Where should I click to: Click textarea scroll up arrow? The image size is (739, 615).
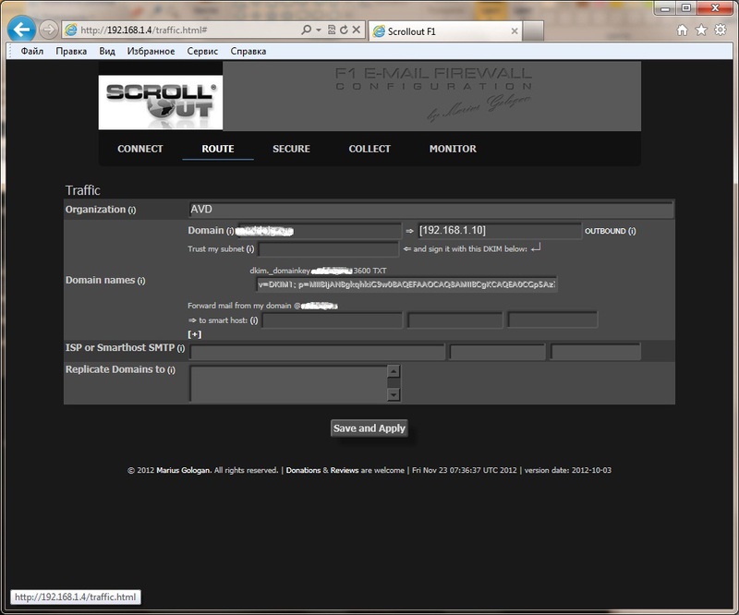tap(394, 371)
